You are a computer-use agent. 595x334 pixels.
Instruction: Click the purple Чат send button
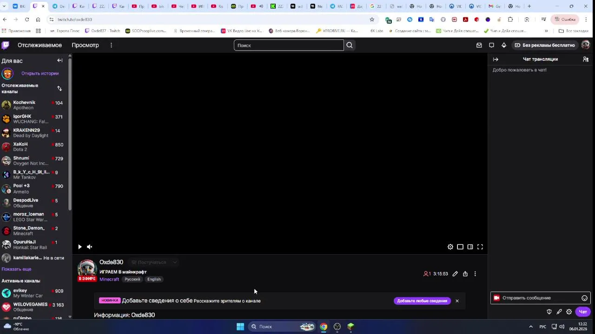coord(583,312)
